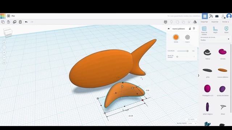Open the Ed. rejilla grid settings
The height and width of the screenshot is (130, 232).
[x=191, y=120]
